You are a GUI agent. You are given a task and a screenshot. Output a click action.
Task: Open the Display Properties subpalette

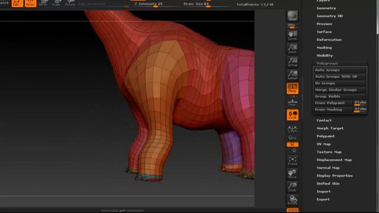tap(335, 176)
